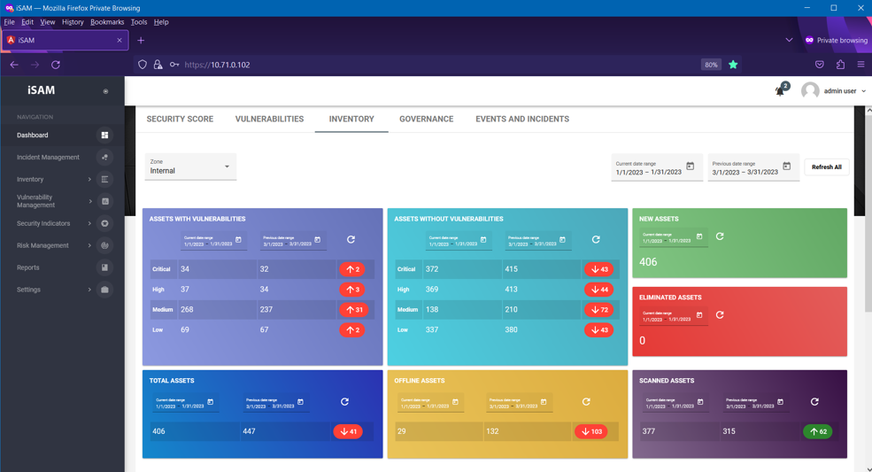The image size is (872, 472).
Task: Open the Zone dropdown
Action: pyautogui.click(x=190, y=166)
